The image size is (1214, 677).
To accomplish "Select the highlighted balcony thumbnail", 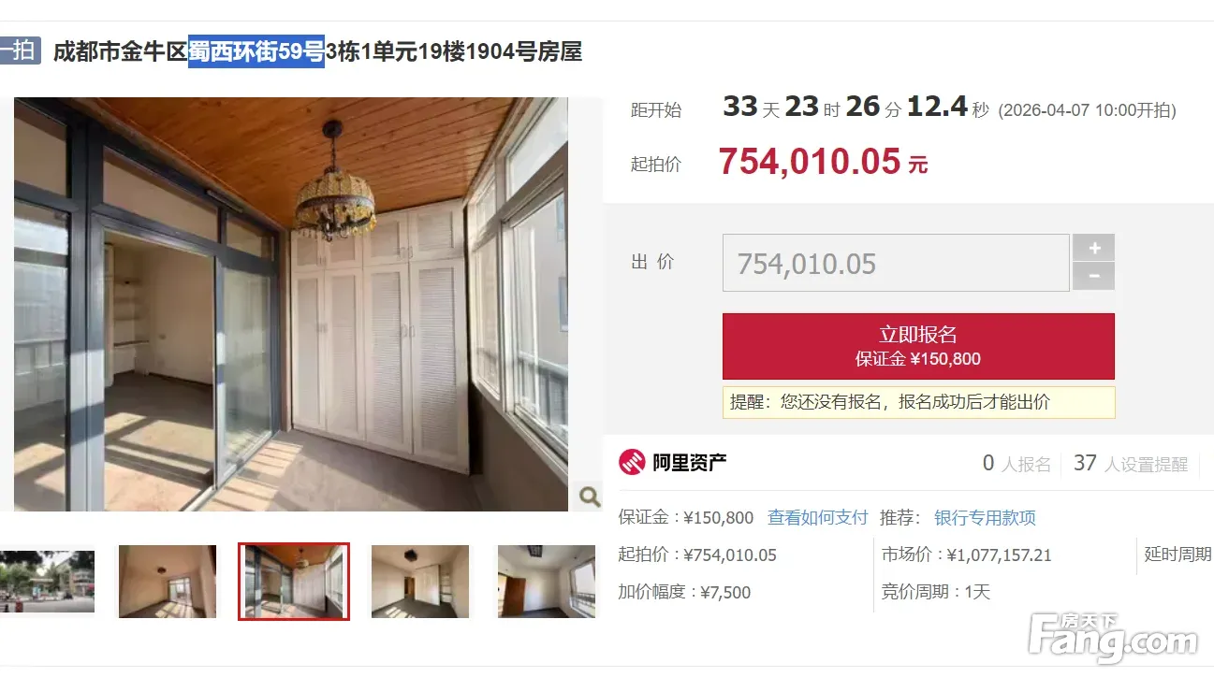I will click(x=294, y=582).
